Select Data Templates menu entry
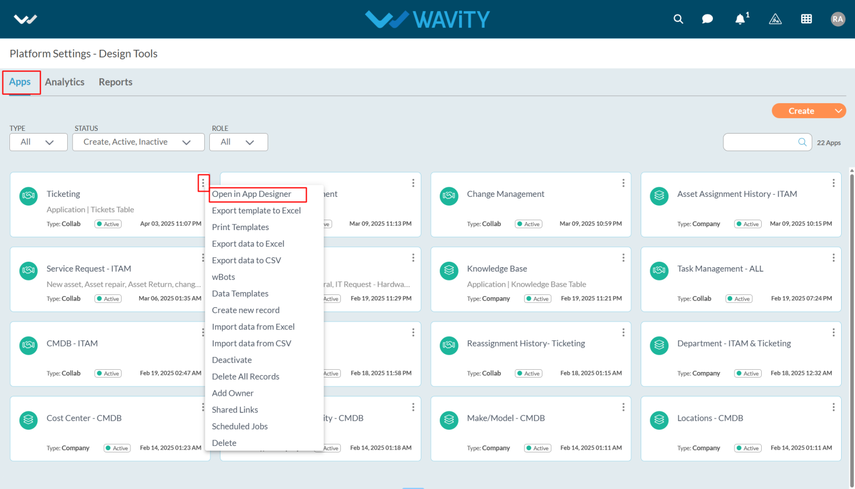Screen dimensions: 855x489 click(x=240, y=294)
